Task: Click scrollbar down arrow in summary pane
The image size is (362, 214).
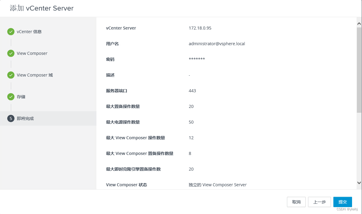Action: [359, 182]
